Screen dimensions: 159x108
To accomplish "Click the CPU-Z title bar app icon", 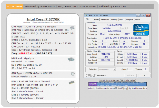I will click(x=86, y=15).
